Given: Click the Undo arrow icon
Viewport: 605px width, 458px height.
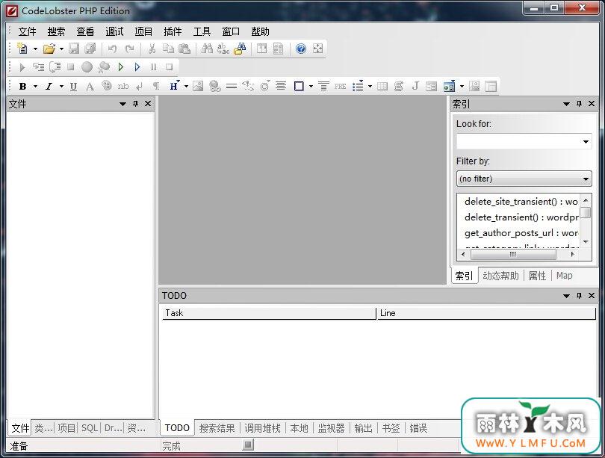Looking at the screenshot, I should click(x=112, y=49).
